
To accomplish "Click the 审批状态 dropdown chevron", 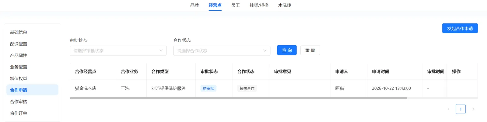I will 161,51.
